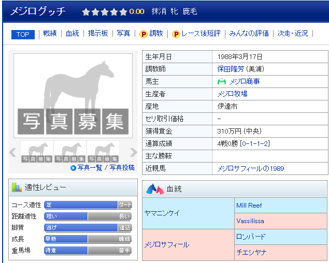Click the birth date 1988年3月17日
Screen dimensions: 329x263
point(239,56)
